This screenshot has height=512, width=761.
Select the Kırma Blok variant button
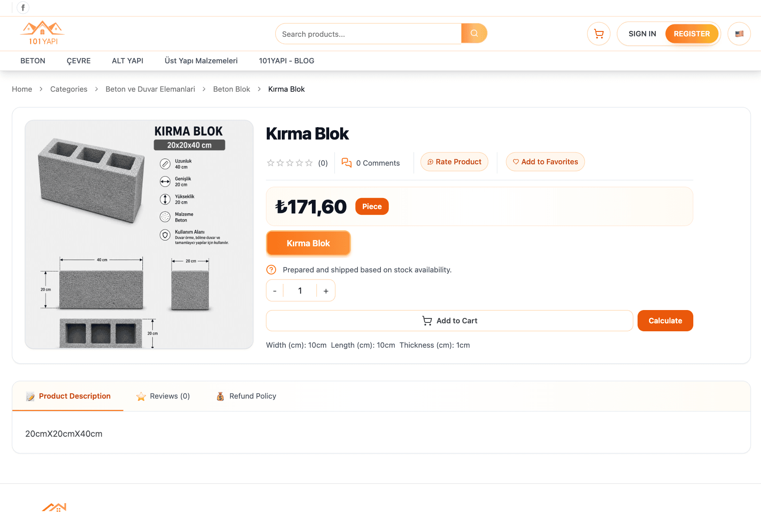(308, 243)
